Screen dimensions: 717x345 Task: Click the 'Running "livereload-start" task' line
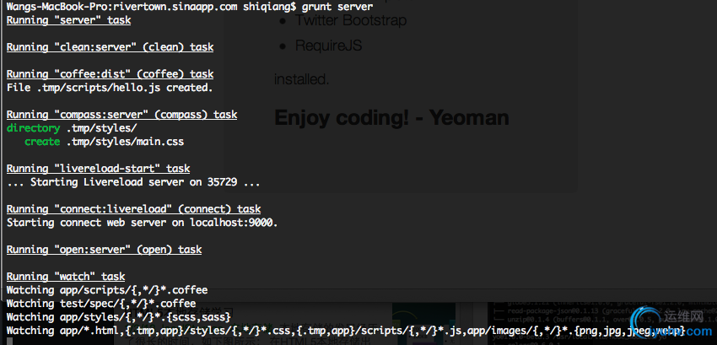pos(98,169)
